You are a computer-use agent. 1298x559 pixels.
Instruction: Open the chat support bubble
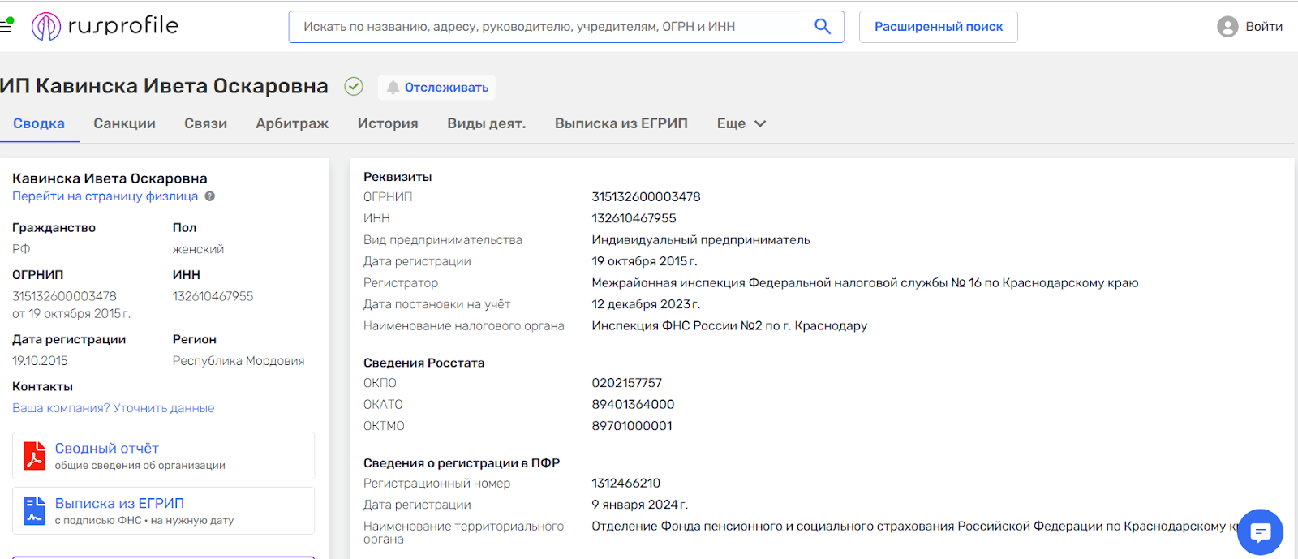pyautogui.click(x=1260, y=531)
